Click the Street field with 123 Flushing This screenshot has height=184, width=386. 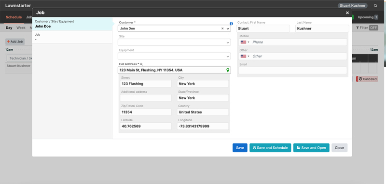[x=146, y=84]
